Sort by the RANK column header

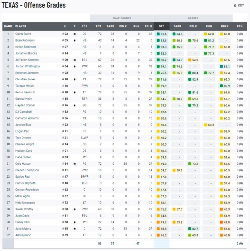[8, 26]
